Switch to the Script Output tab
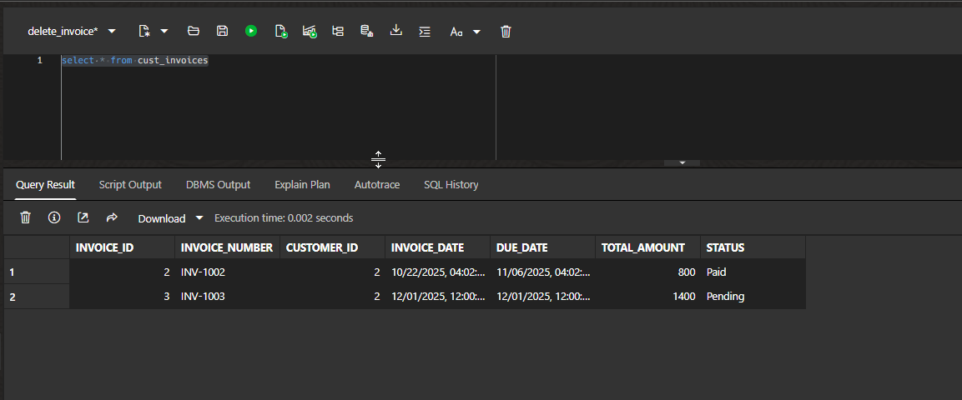Image resolution: width=962 pixels, height=400 pixels. [130, 184]
